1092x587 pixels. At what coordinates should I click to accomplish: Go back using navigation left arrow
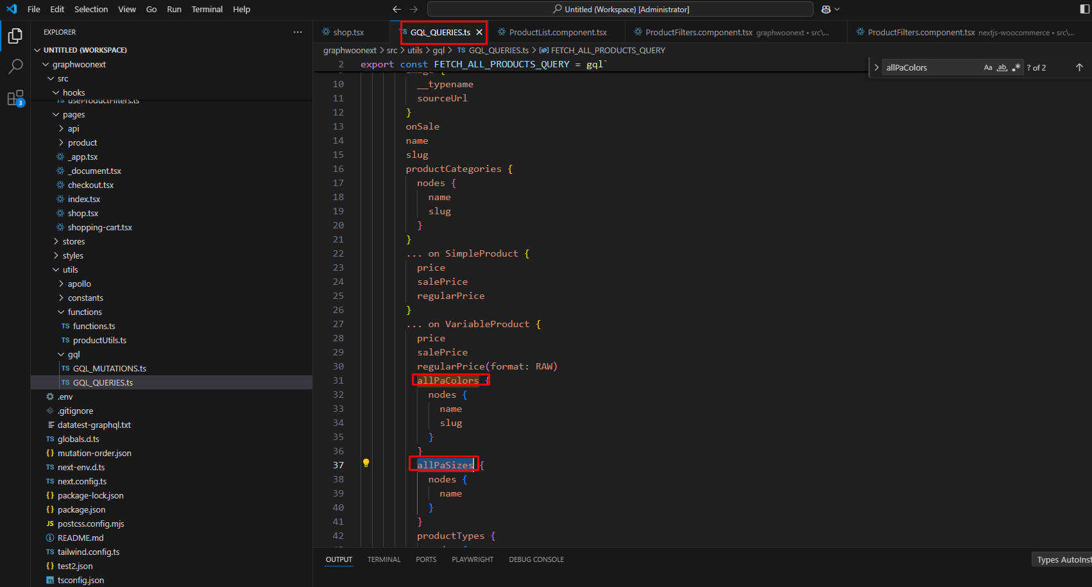[397, 10]
